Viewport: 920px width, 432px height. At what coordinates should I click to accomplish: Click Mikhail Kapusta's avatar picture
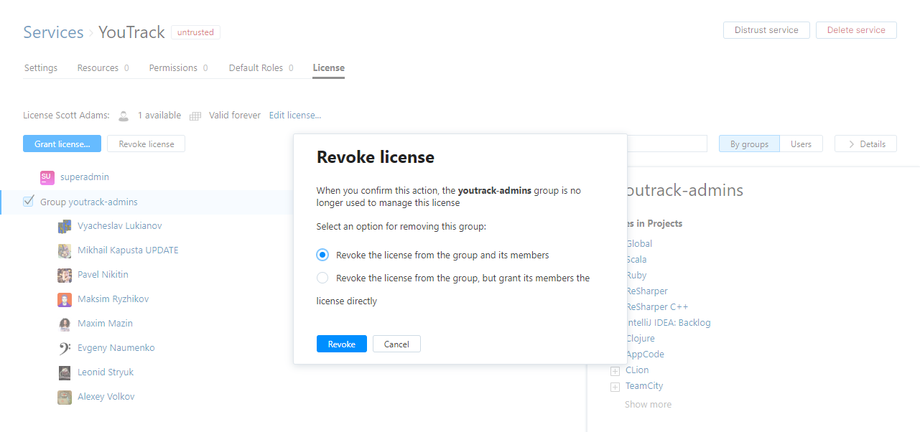(x=65, y=250)
